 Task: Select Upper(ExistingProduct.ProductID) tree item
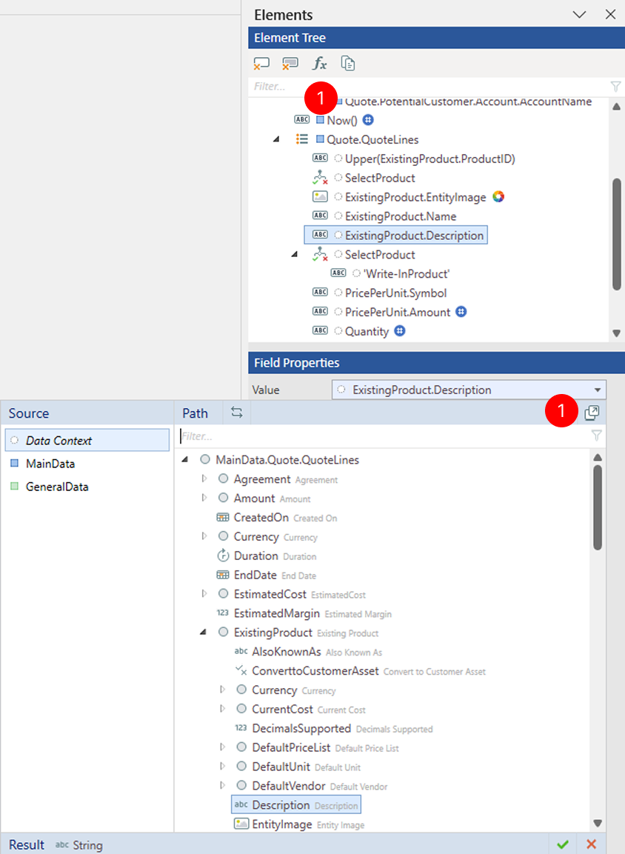(430, 159)
